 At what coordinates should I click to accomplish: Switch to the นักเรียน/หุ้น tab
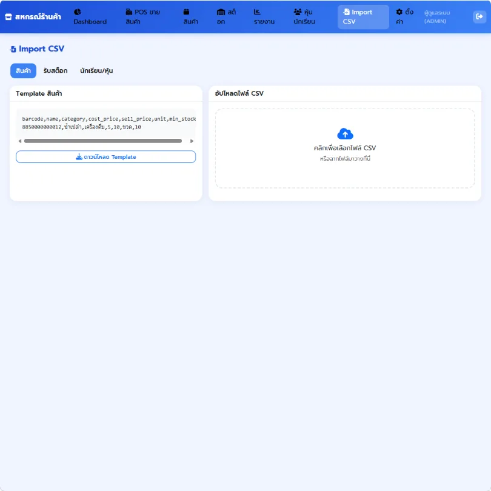click(x=96, y=71)
